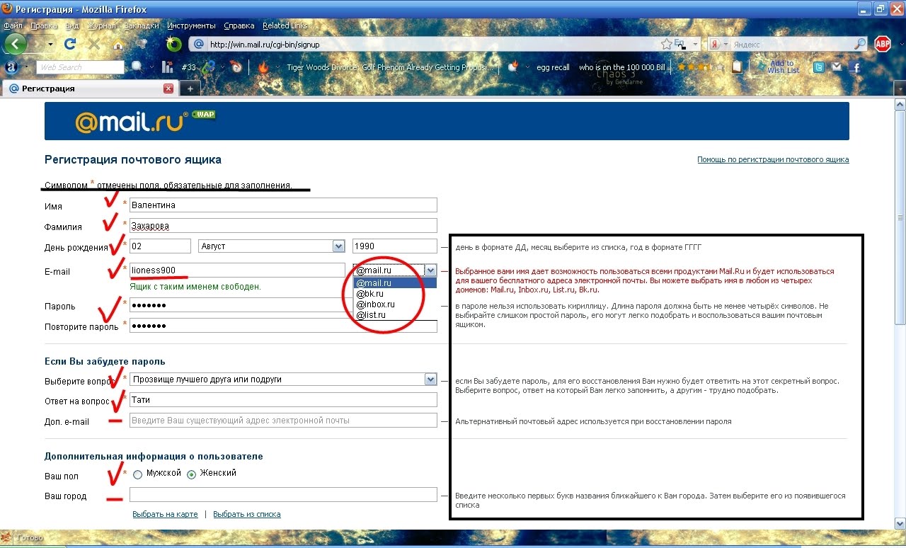Switch to the Регистрация tab

click(88, 89)
